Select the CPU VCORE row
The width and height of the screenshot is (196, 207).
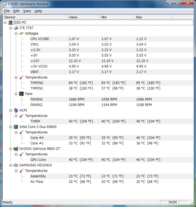(x=40, y=39)
